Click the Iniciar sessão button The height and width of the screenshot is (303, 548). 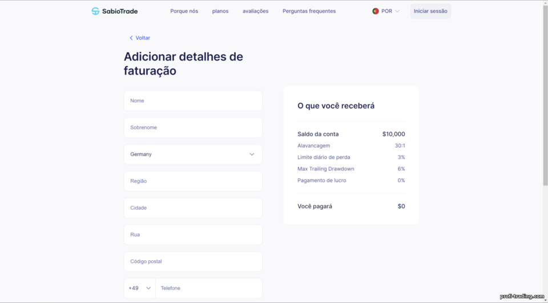click(x=430, y=11)
